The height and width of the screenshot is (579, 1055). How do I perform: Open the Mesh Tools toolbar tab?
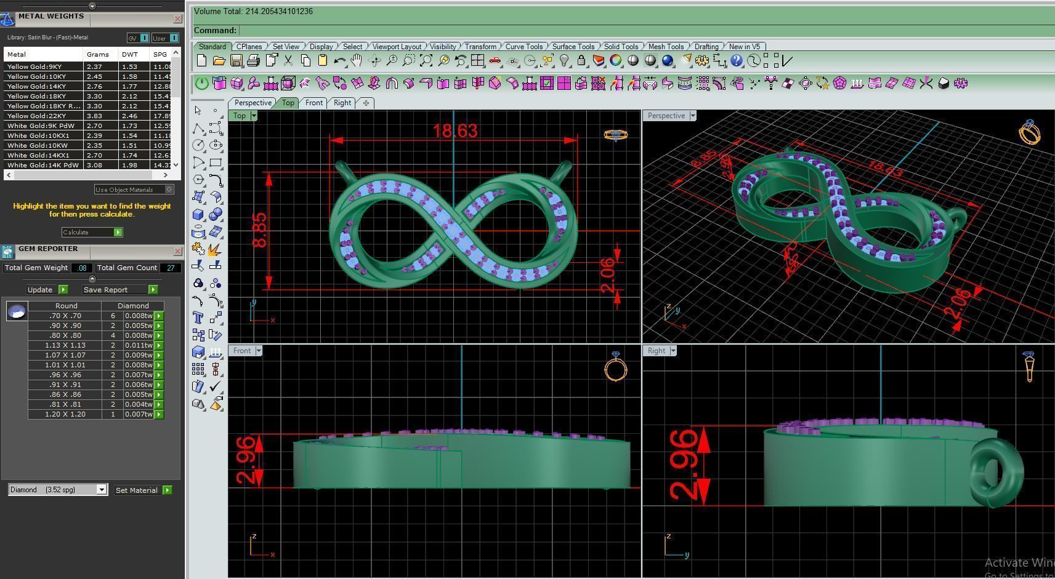(666, 47)
